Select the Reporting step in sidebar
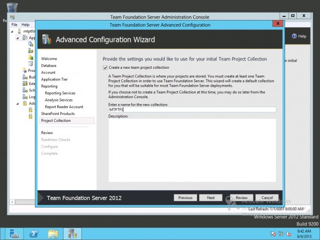This screenshot has width=320, height=240. pos(49,86)
